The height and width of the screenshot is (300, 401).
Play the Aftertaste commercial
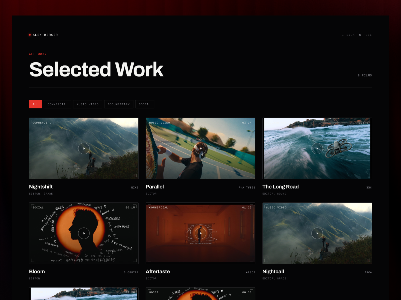point(200,233)
